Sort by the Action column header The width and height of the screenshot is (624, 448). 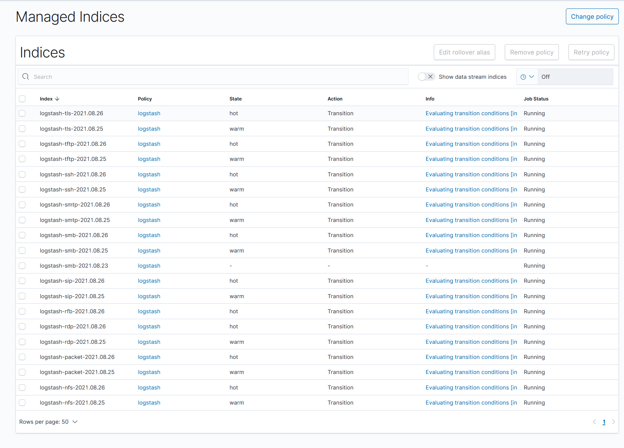(x=335, y=99)
